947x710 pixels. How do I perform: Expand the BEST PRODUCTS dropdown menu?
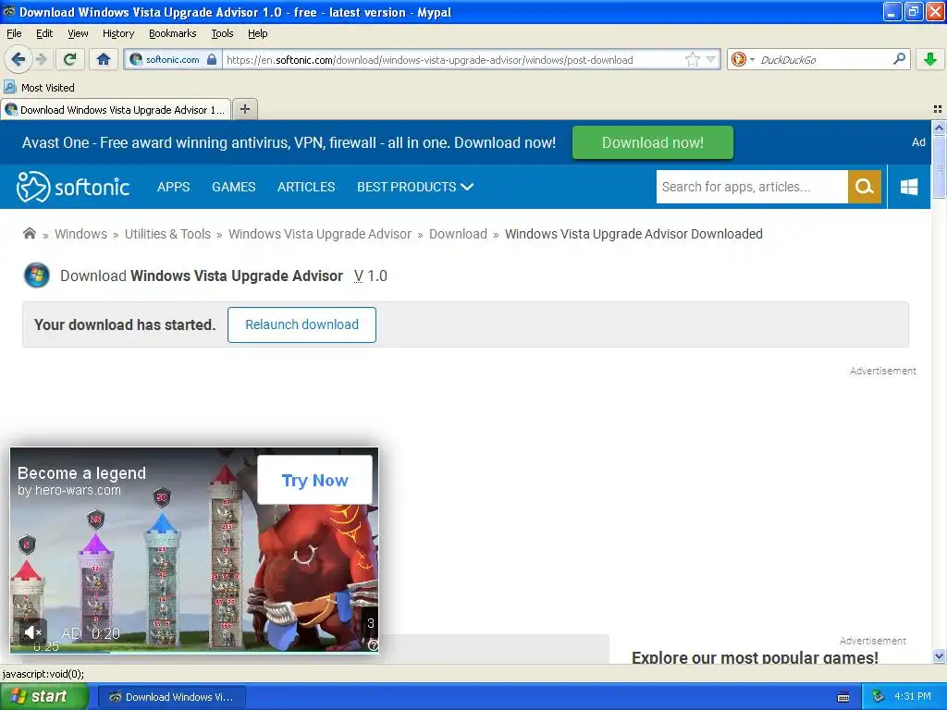click(415, 187)
